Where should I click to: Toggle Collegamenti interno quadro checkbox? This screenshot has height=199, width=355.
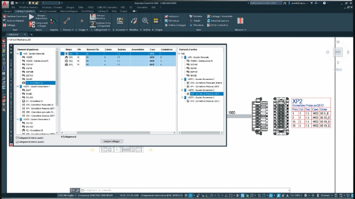(x=16, y=138)
